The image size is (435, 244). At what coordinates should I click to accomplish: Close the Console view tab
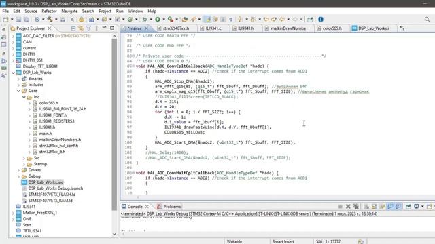pos(147,206)
